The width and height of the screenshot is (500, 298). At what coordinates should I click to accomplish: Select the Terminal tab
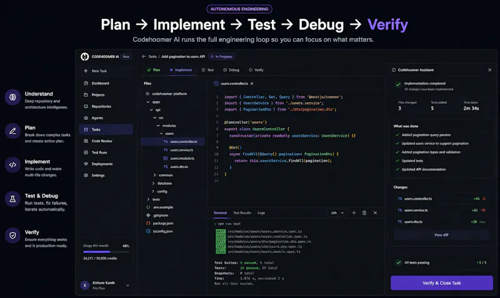[x=220, y=212]
